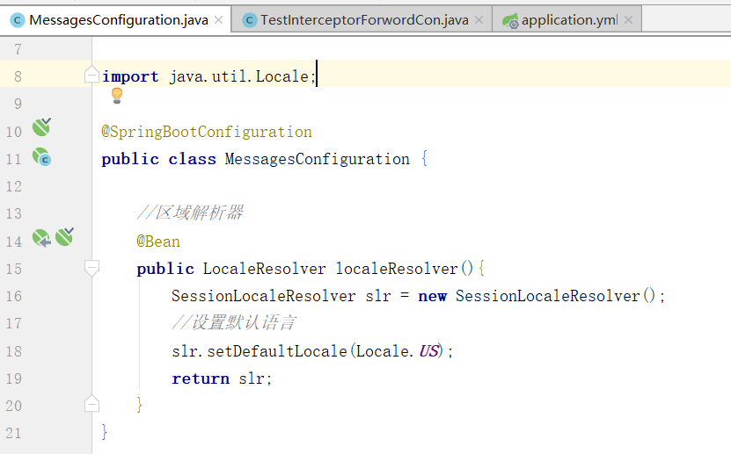Click the comment //设置默认语言

[234, 322]
